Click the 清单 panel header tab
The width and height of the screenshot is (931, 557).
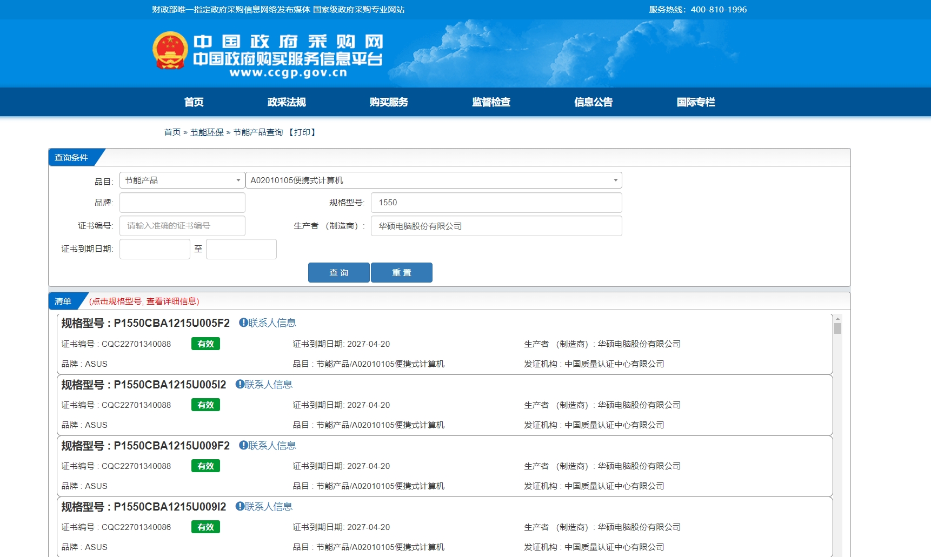[x=63, y=301]
